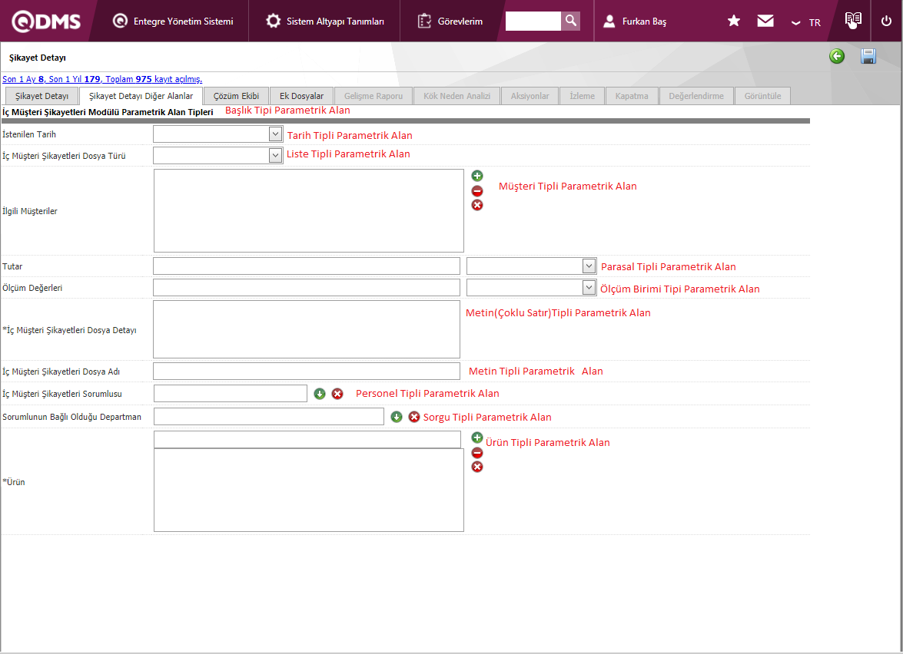Viewport: 903px width, 654px height.
Task: Switch to Çözüm Ekibi tab
Action: coord(236,96)
